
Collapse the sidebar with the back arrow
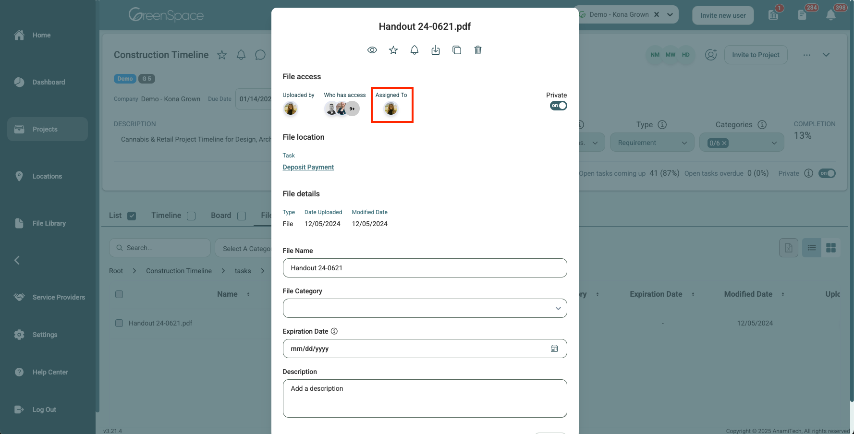coord(17,260)
